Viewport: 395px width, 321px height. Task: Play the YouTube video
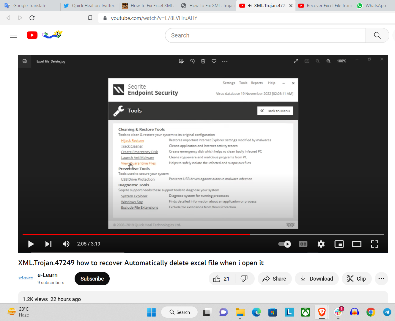31,244
